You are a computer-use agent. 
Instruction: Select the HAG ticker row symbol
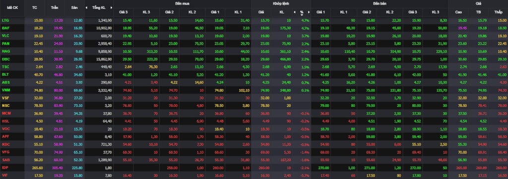coord(5,51)
